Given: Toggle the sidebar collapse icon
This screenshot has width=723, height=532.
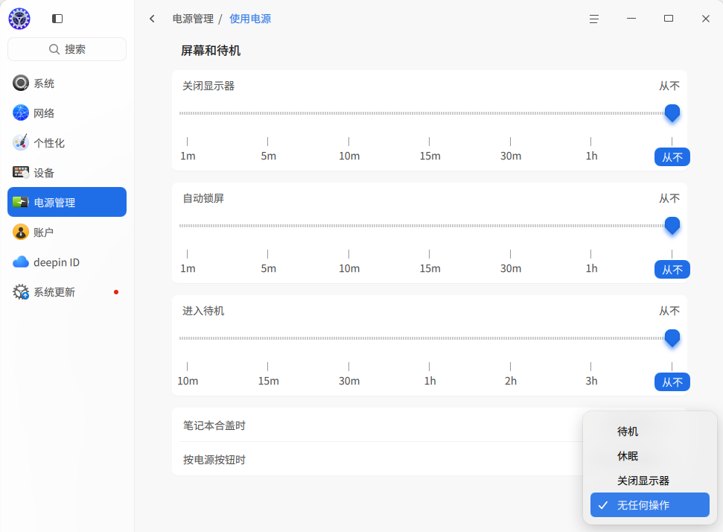Looking at the screenshot, I should (x=57, y=19).
